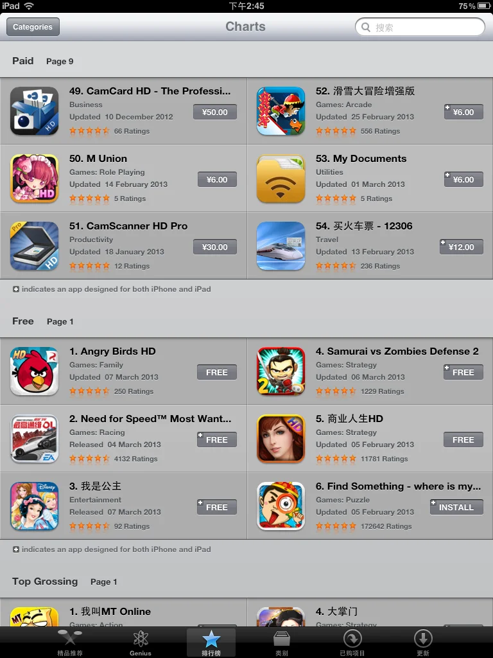Buy CamCard HD for ¥50.00
Viewport: 493px width, 658px height.
[x=215, y=112]
